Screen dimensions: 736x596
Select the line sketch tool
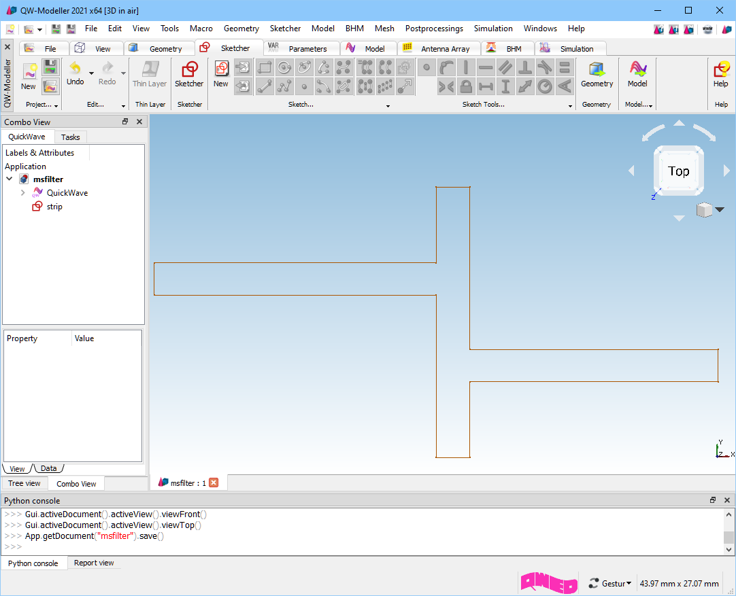click(264, 86)
